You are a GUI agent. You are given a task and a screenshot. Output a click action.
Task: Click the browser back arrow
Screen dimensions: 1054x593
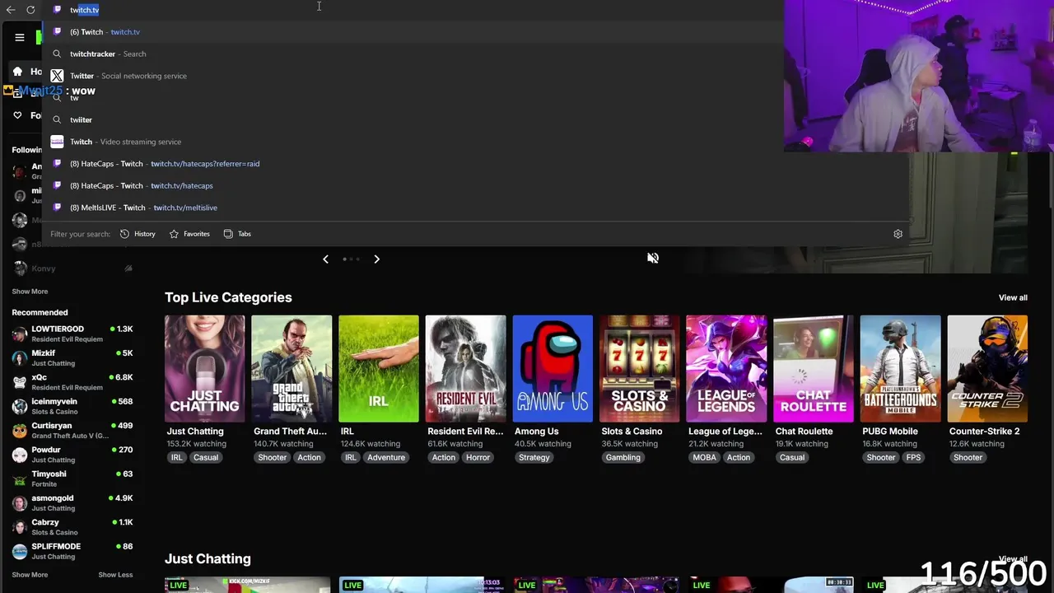click(11, 10)
